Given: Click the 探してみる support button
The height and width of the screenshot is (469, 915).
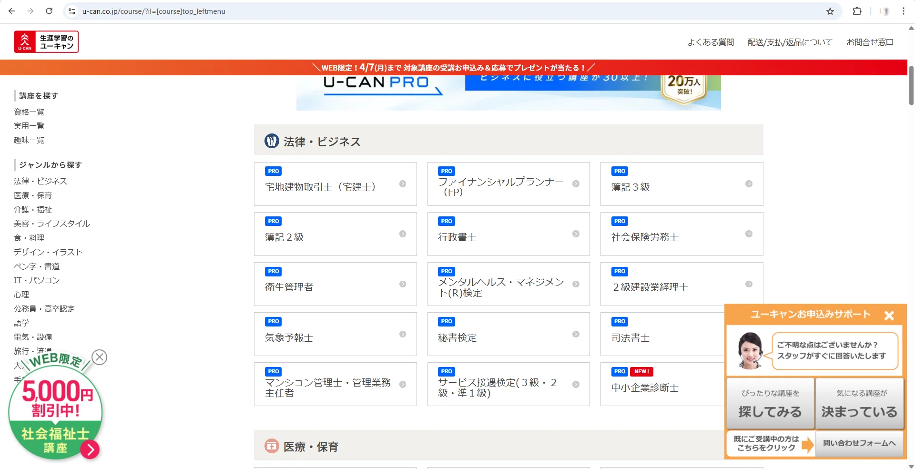Looking at the screenshot, I should click(770, 403).
